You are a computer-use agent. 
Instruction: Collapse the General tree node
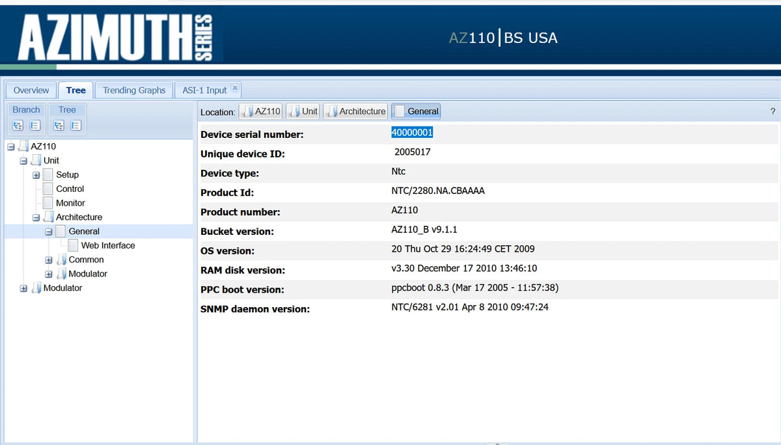[49, 232]
